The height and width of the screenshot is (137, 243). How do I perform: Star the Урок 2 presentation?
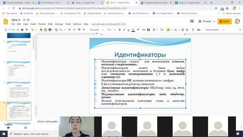click(24, 20)
